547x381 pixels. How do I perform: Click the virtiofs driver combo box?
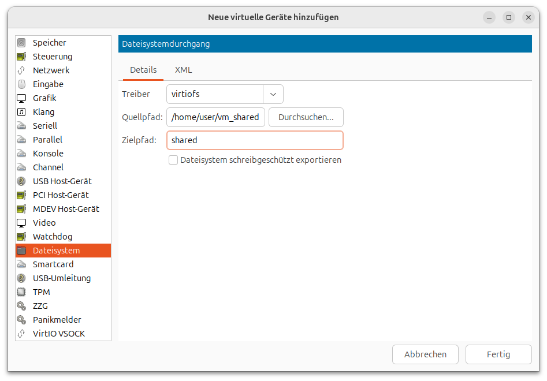coord(215,94)
